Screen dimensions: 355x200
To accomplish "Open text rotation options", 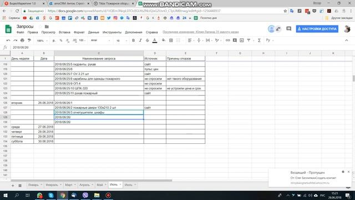I will [x=217, y=41].
